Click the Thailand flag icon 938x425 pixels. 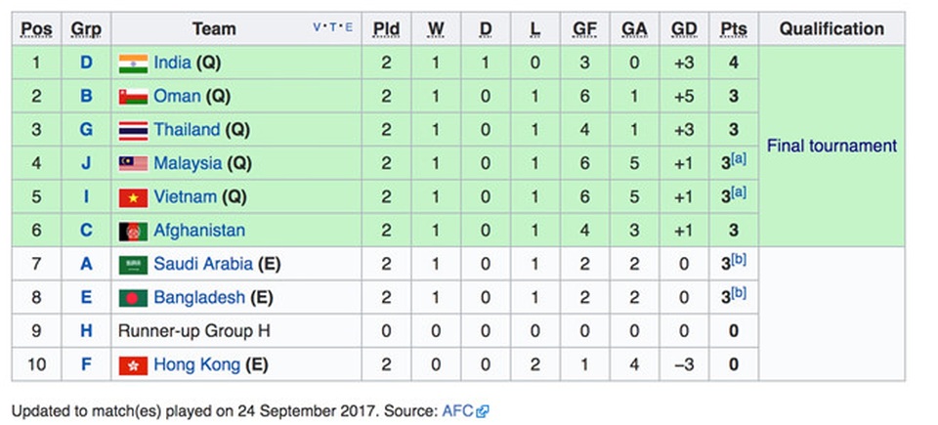click(133, 131)
